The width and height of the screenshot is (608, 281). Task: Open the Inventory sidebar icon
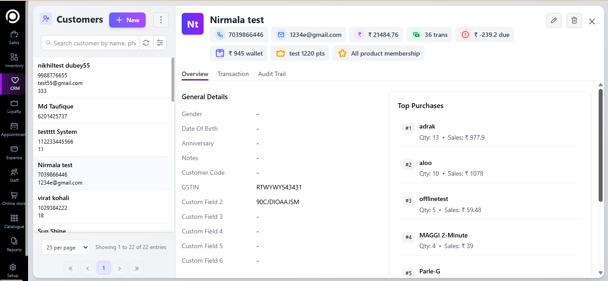tap(14, 60)
